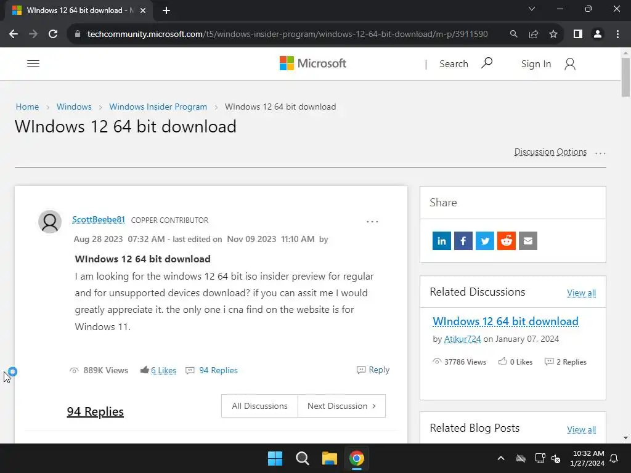The width and height of the screenshot is (631, 473).
Task: Close the Windows 12 64 bit download tab
Action: 143,10
